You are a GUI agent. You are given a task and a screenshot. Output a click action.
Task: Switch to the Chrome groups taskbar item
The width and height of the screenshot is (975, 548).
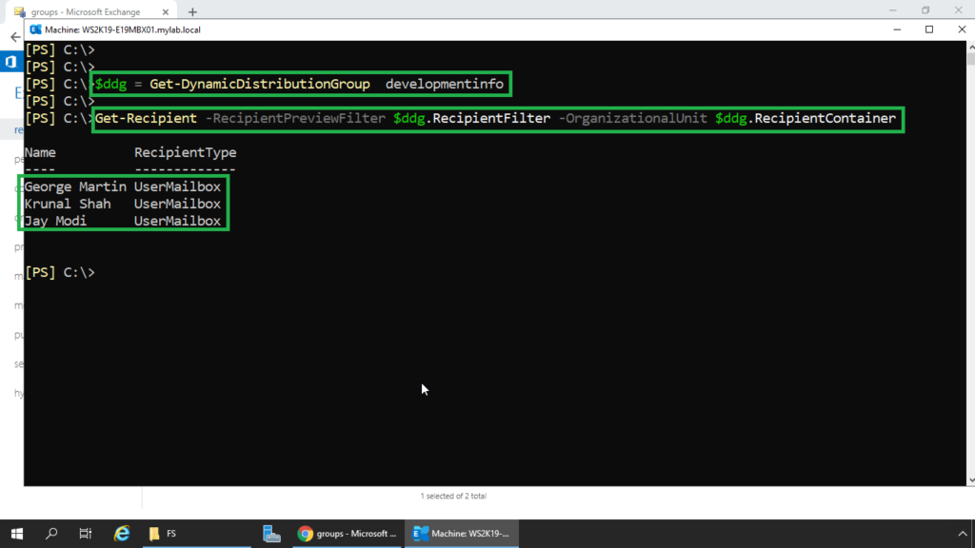347,534
